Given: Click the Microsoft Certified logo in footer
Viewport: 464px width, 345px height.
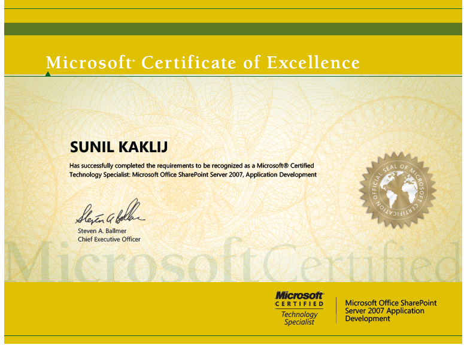Looking at the screenshot, I should [x=299, y=299].
